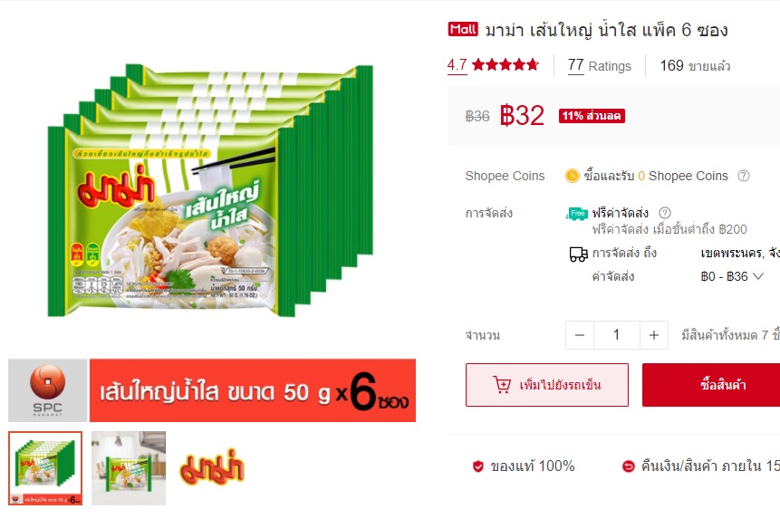The image size is (780, 519).
Task: Click the free shipping help question-mark icon
Action: 665,213
